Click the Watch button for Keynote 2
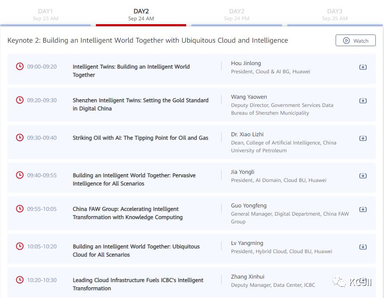Screen dimensions: 384x298 355,41
